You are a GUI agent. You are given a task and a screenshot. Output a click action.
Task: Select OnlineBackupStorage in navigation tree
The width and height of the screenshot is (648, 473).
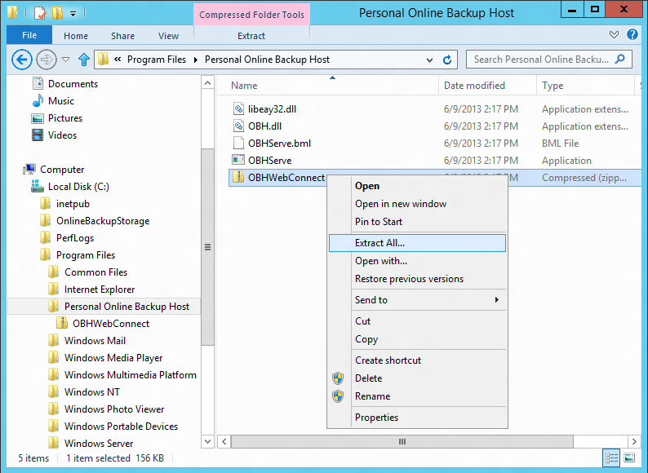pos(103,221)
